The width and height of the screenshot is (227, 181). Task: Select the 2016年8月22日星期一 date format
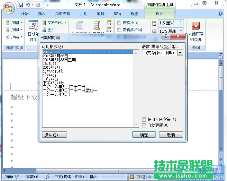click(61, 60)
